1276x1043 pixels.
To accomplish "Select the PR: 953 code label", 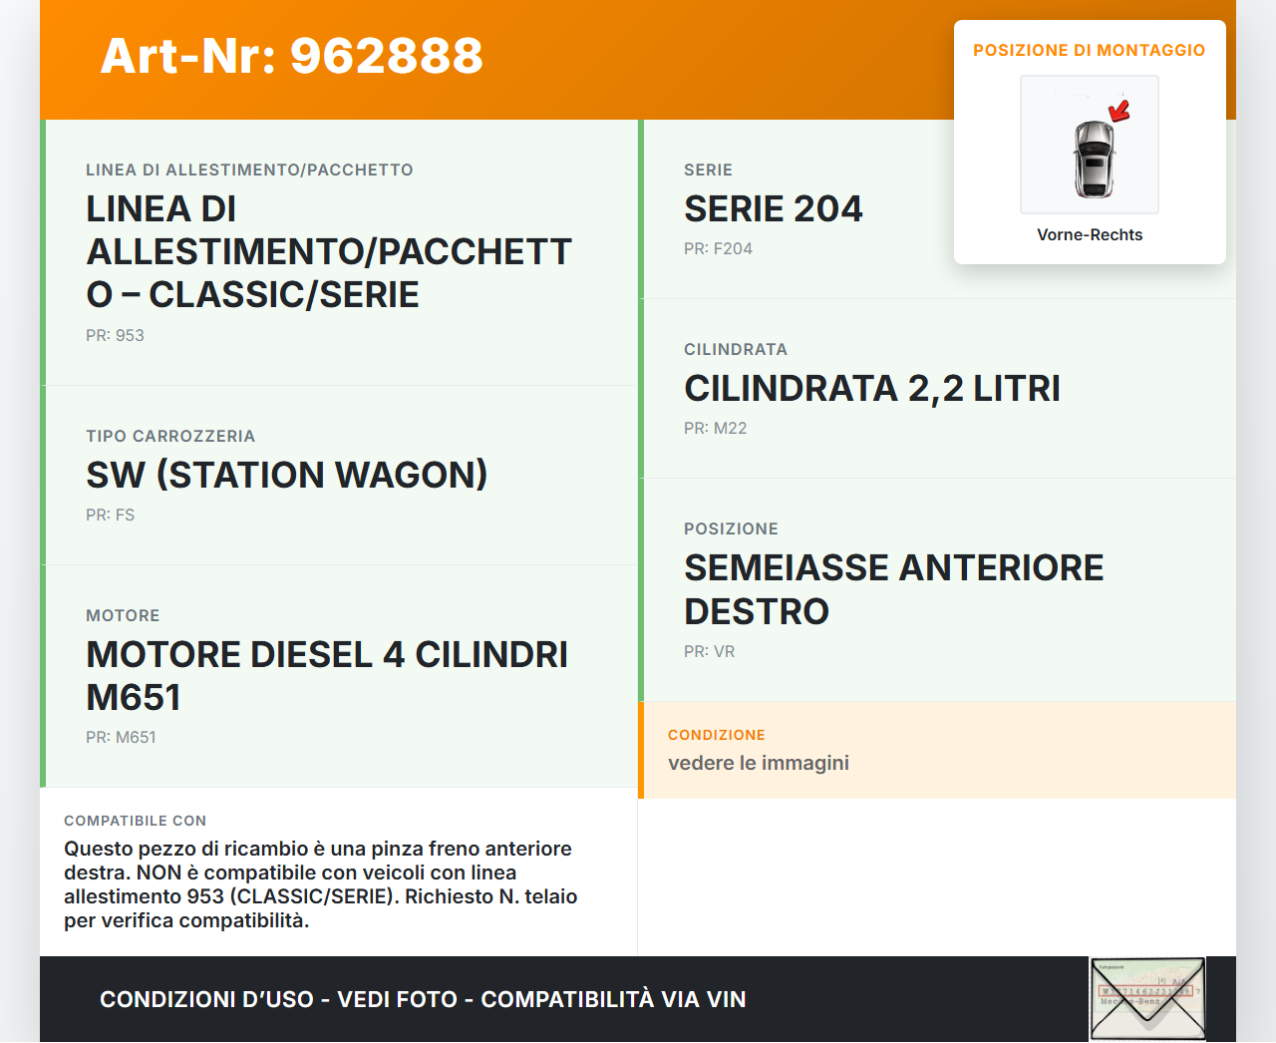I will click(x=115, y=335).
